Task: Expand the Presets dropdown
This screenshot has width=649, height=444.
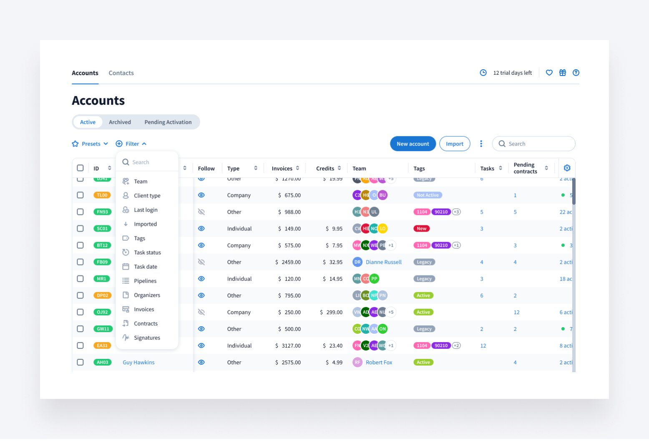Action: pyautogui.click(x=91, y=144)
